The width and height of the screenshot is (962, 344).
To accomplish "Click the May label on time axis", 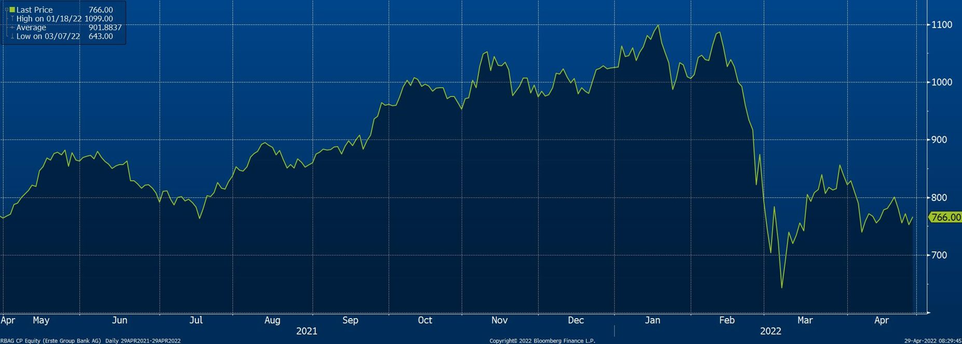I will (41, 320).
